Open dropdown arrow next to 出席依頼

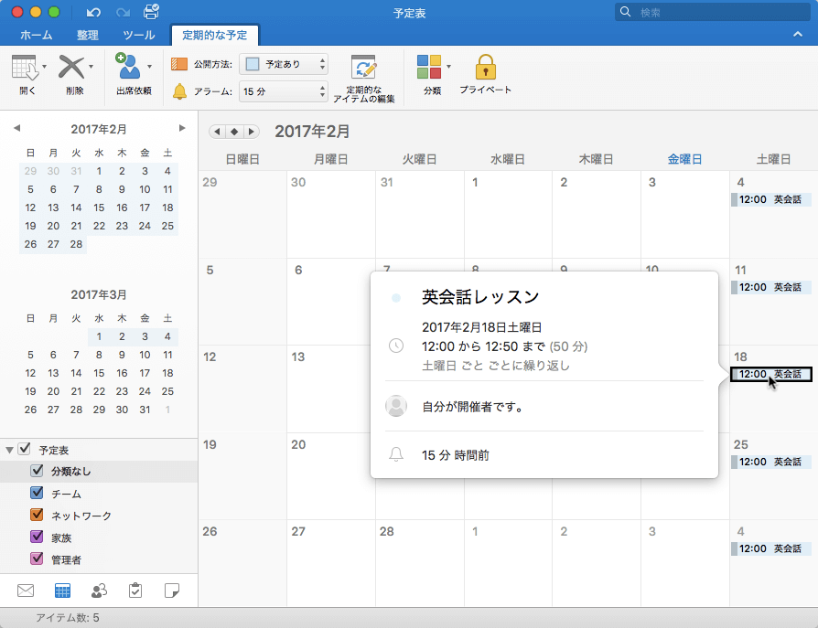click(x=150, y=67)
